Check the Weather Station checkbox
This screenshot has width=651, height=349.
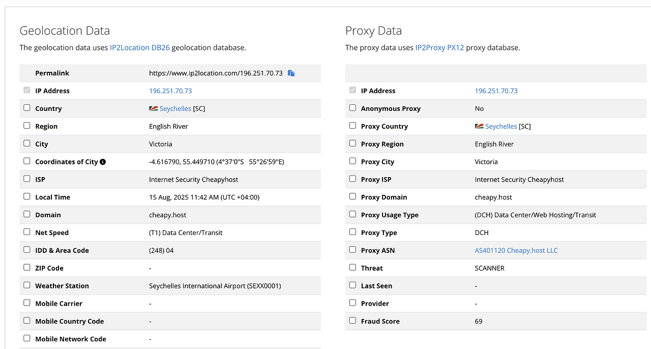(x=27, y=285)
